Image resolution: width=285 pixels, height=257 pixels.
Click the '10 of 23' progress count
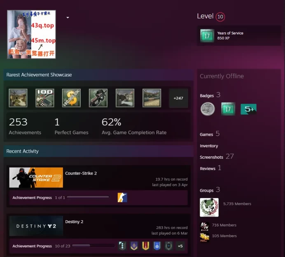click(63, 246)
